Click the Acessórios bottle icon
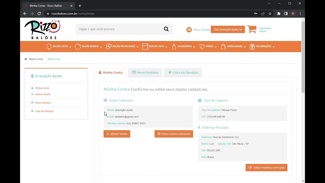Image resolution: width=325 pixels, height=183 pixels. click(x=174, y=47)
